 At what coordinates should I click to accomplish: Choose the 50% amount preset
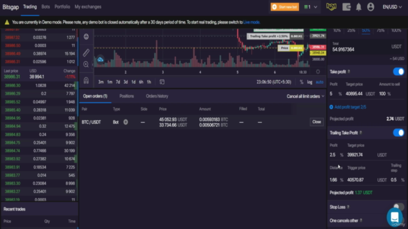[x=366, y=31]
